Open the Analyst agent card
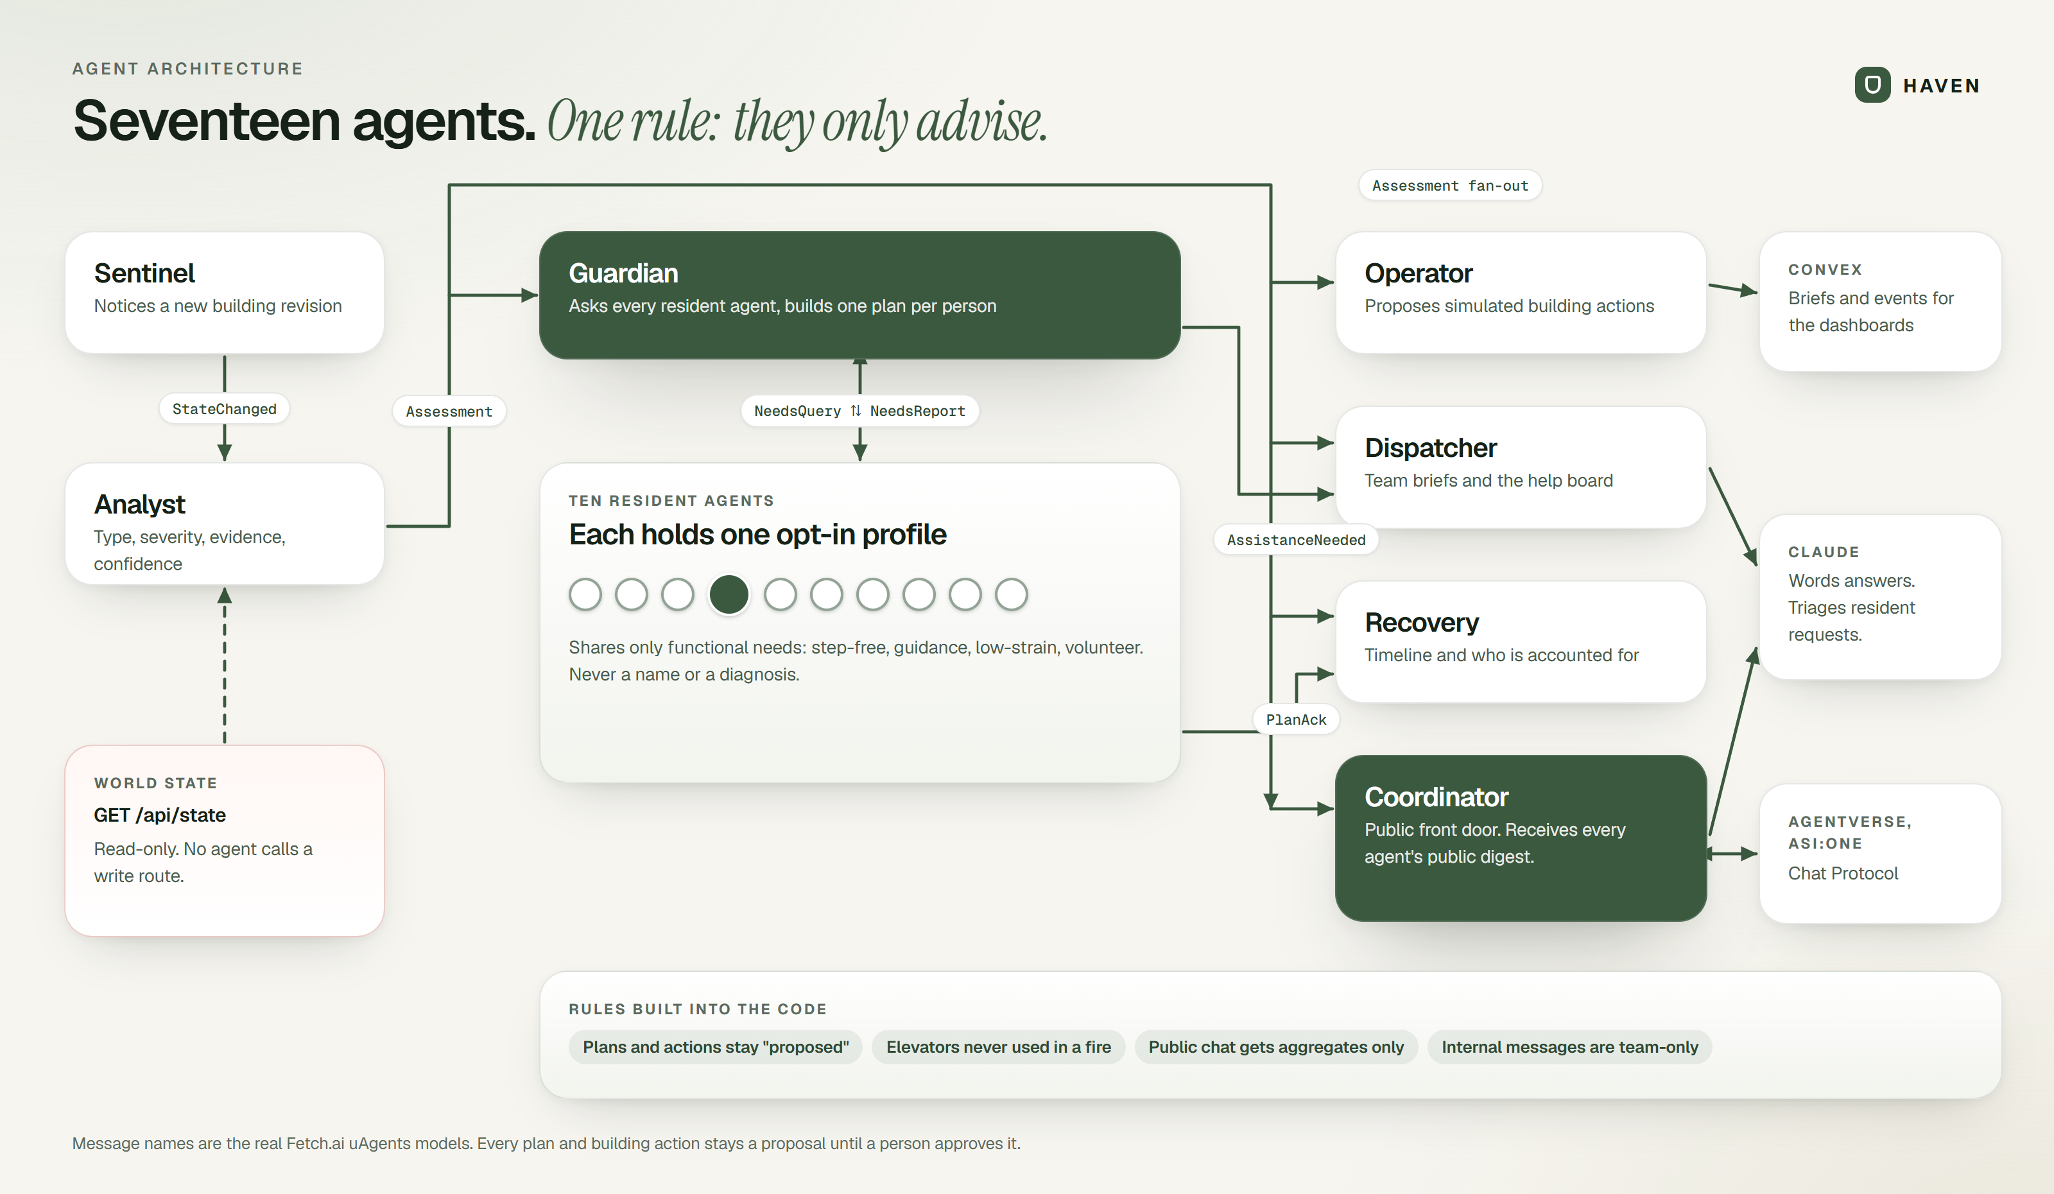This screenshot has height=1194, width=2054. tap(224, 524)
